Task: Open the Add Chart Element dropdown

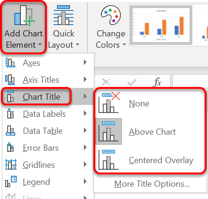Action: tap(24, 27)
